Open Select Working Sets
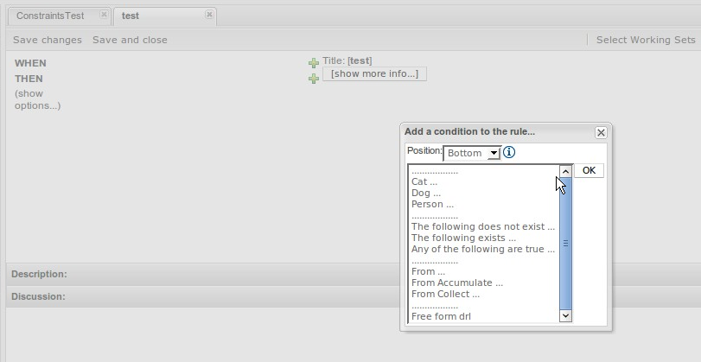The height and width of the screenshot is (362, 701). [646, 40]
